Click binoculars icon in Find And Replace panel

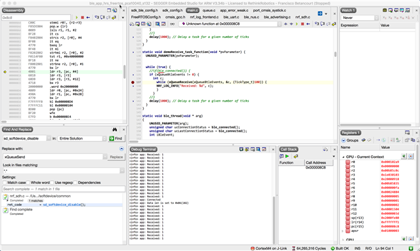point(115,130)
